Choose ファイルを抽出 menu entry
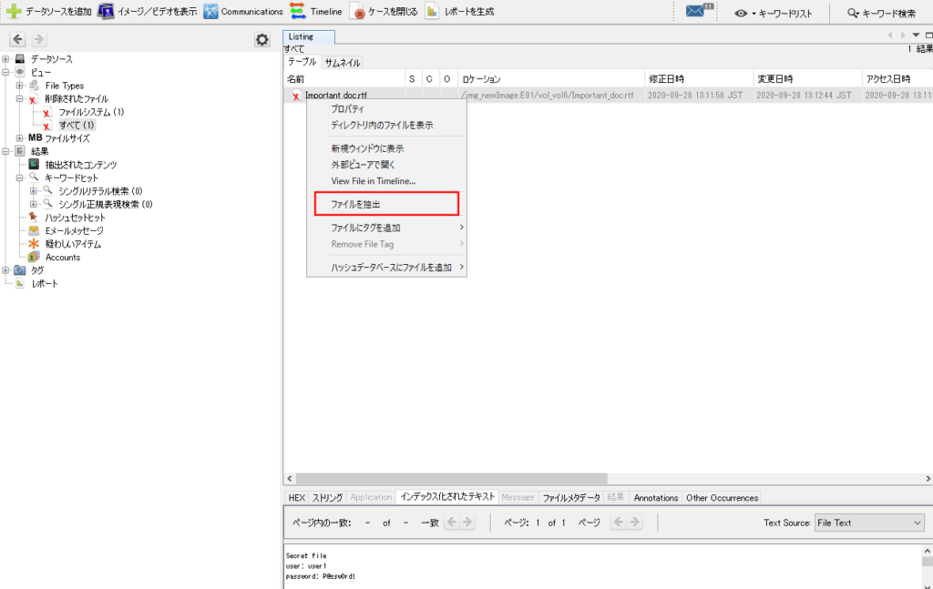The image size is (933, 589). pos(386,204)
